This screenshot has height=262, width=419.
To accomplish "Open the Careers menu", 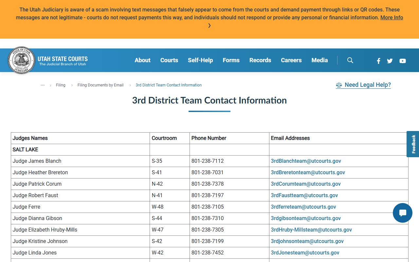I will (x=291, y=60).
